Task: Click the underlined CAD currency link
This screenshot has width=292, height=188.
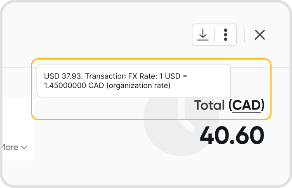Action: pyautogui.click(x=247, y=105)
